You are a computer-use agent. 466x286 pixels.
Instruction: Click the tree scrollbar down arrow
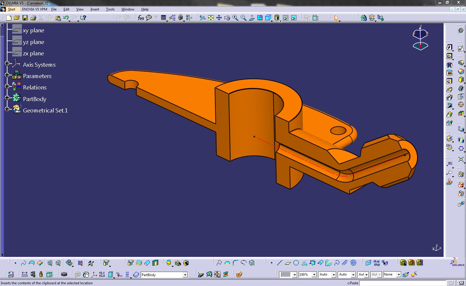(x=2, y=255)
